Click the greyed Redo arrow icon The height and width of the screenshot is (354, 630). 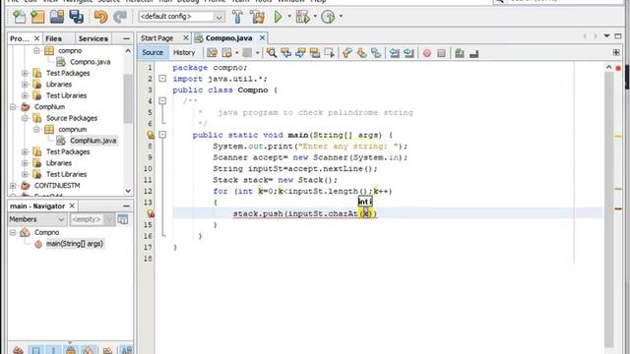pyautogui.click(x=120, y=17)
